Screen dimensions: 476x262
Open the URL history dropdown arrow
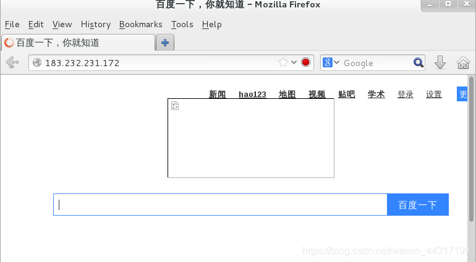[294, 62]
